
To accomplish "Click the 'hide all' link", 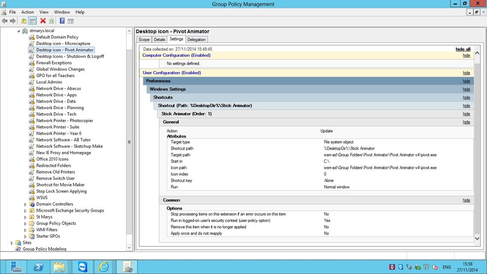I will pos(463,49).
